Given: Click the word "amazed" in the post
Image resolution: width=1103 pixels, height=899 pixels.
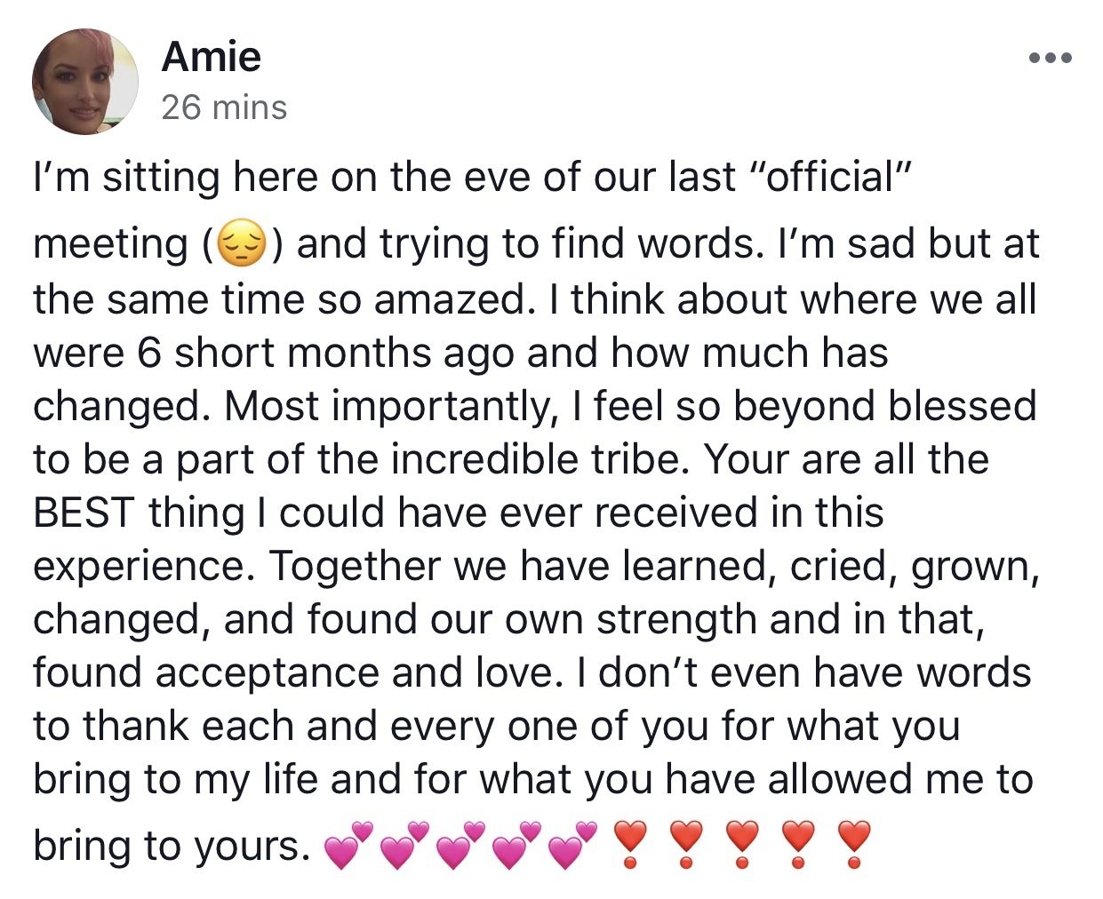Looking at the screenshot, I should click(x=448, y=299).
